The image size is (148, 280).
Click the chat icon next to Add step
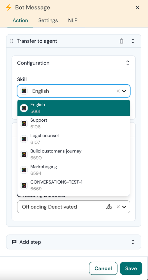click(14, 242)
